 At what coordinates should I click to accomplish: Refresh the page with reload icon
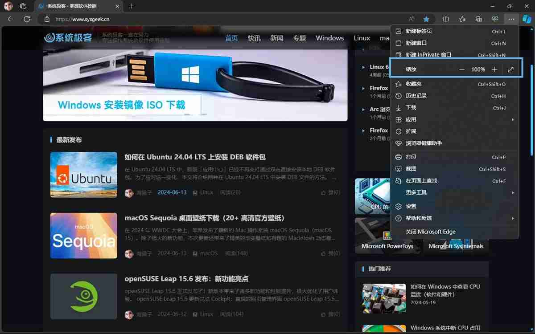(x=27, y=19)
